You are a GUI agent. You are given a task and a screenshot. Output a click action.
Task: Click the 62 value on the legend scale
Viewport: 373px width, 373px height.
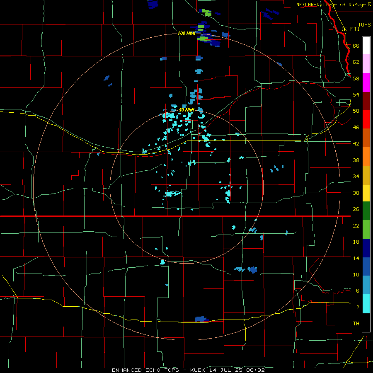(x=356, y=62)
